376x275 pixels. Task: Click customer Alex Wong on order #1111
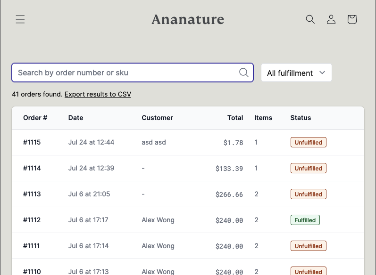(x=158, y=246)
